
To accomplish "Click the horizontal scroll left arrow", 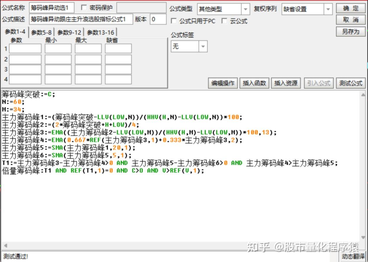I will click(x=5, y=245).
